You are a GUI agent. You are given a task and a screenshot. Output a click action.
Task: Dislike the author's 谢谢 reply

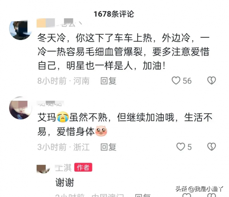click(211, 195)
